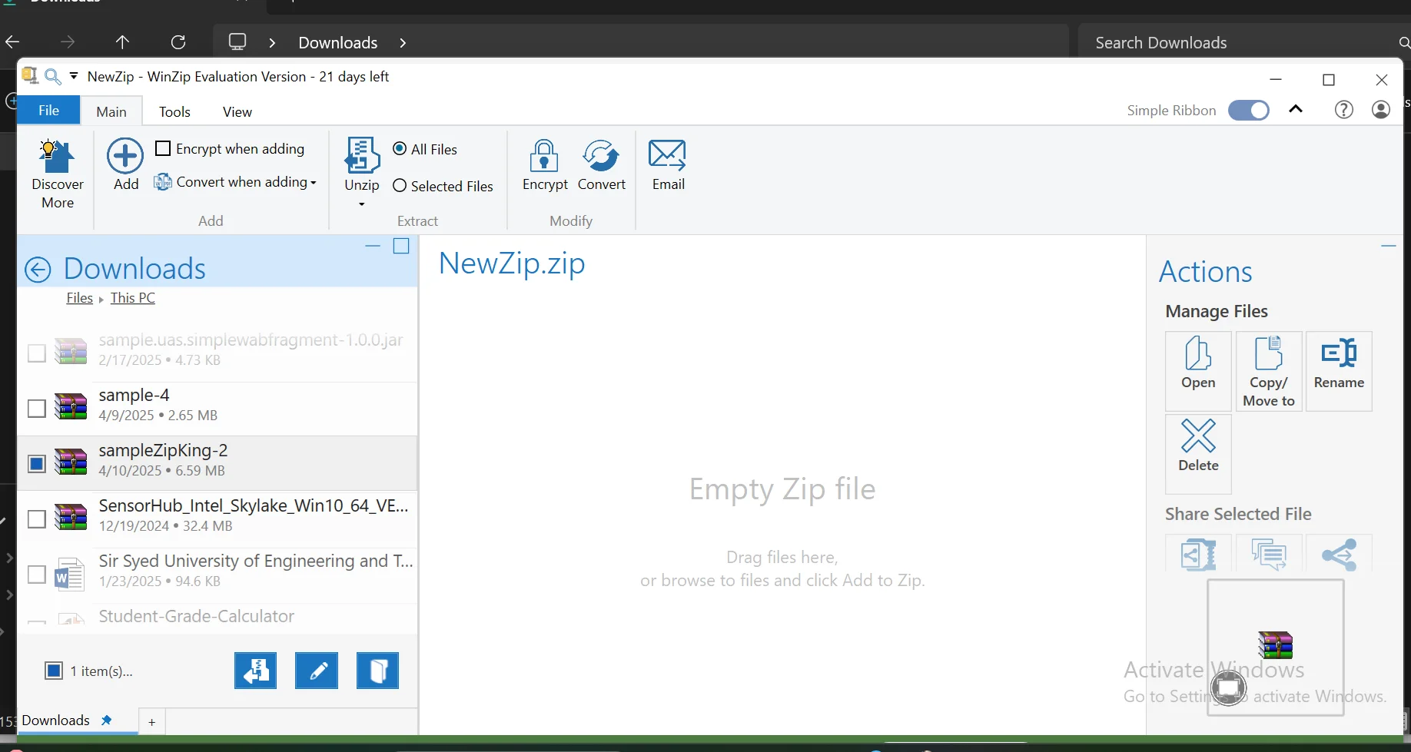This screenshot has height=752, width=1411.
Task: Expand the Unzip dropdown arrow
Action: (361, 204)
